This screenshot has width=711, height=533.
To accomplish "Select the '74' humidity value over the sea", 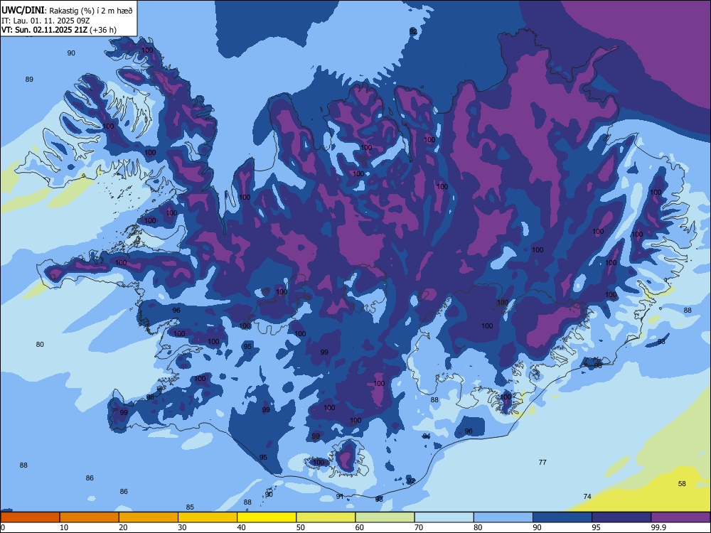I will point(587,496).
